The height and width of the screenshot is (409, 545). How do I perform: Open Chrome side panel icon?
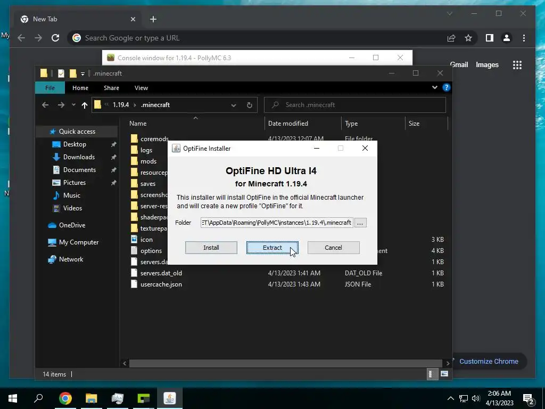click(490, 38)
